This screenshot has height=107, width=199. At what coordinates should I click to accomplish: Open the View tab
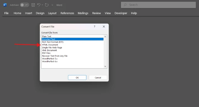coord(108,13)
